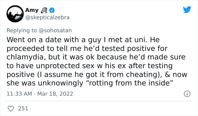Click the Mar 18, 2022 date

pyautogui.click(x=55, y=93)
